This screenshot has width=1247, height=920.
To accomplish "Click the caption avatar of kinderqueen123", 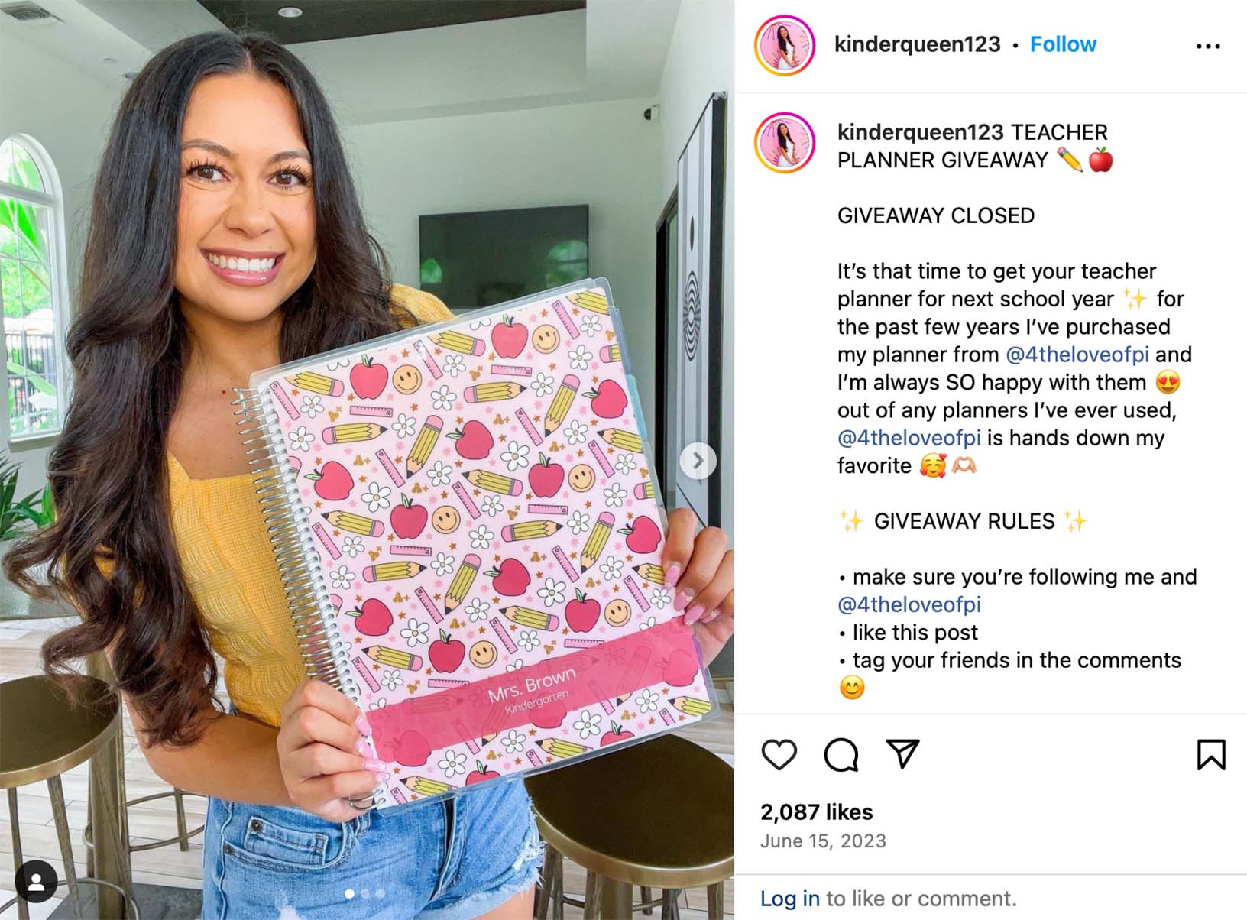I will (785, 143).
